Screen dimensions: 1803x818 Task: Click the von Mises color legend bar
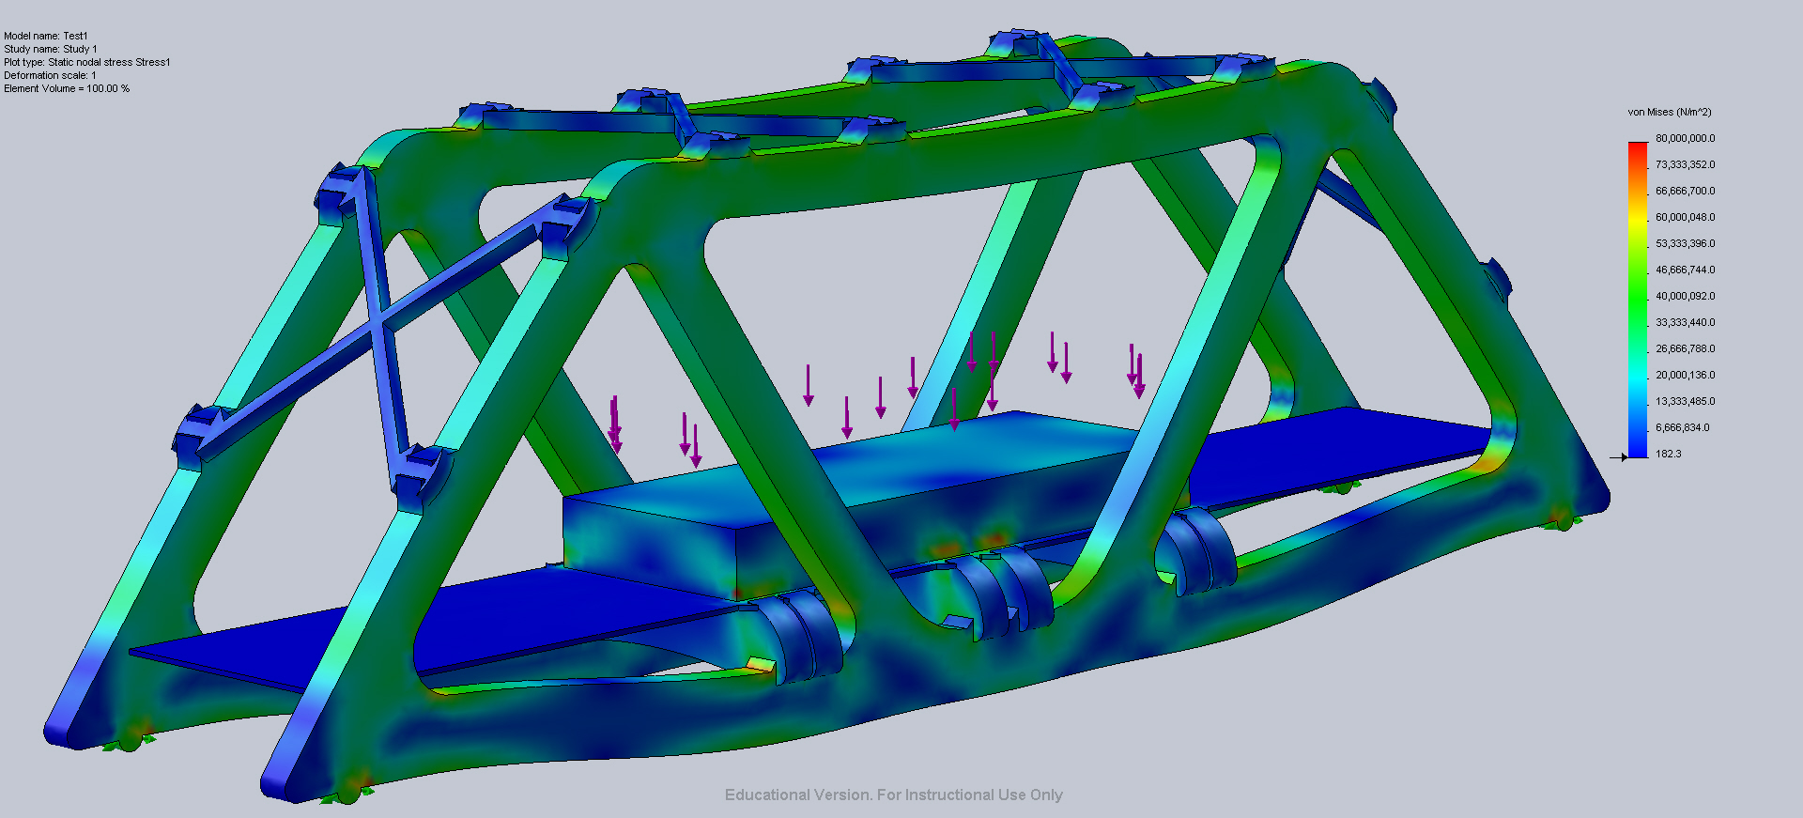(1638, 300)
